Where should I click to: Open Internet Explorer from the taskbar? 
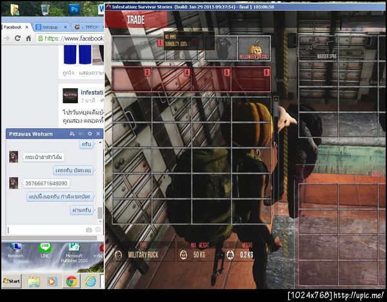[90, 281]
